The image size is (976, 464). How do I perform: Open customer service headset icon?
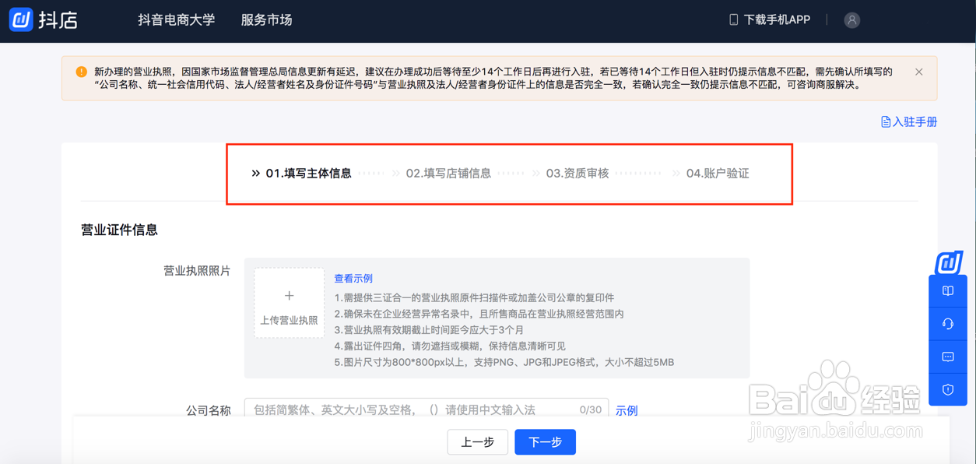[x=948, y=324]
